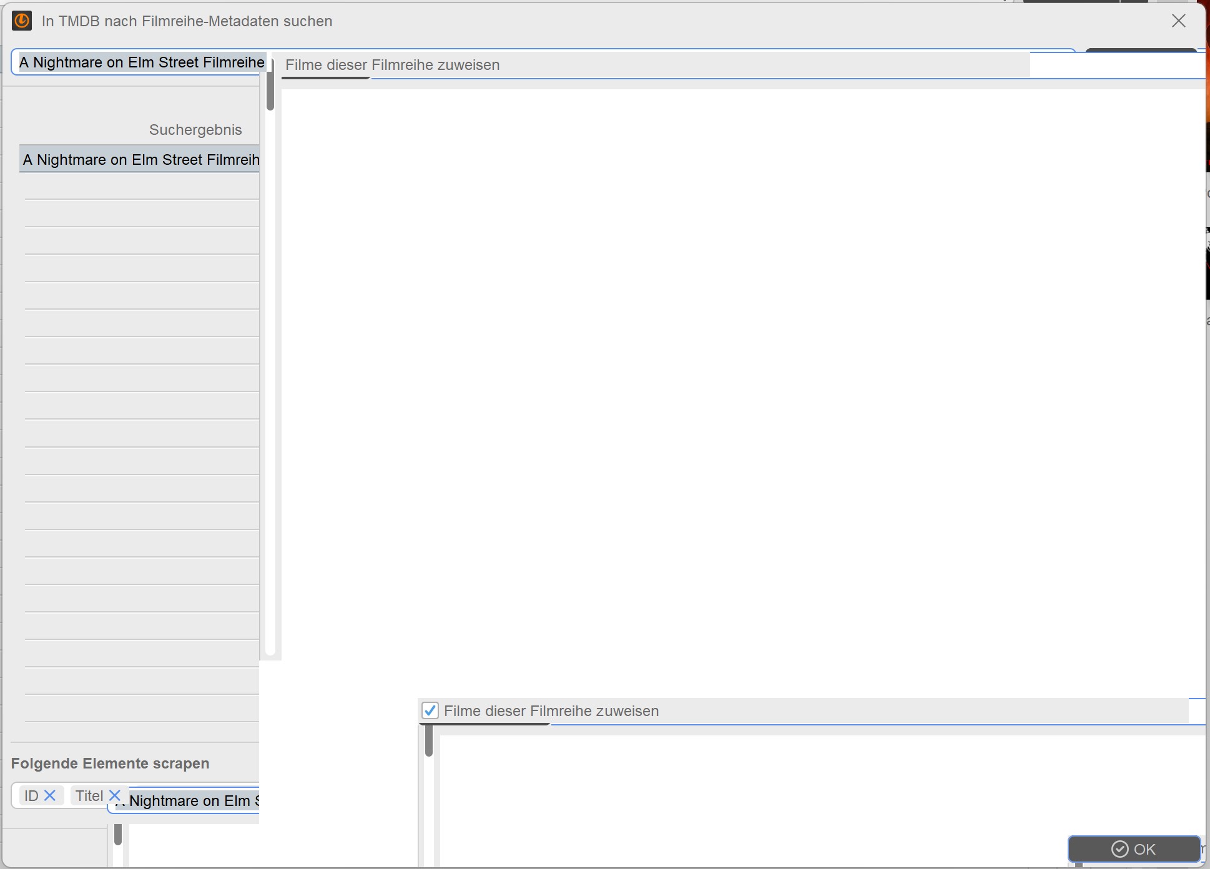Close the TMDB Filmreihe search dialog
This screenshot has width=1210, height=869.
tap(1179, 21)
